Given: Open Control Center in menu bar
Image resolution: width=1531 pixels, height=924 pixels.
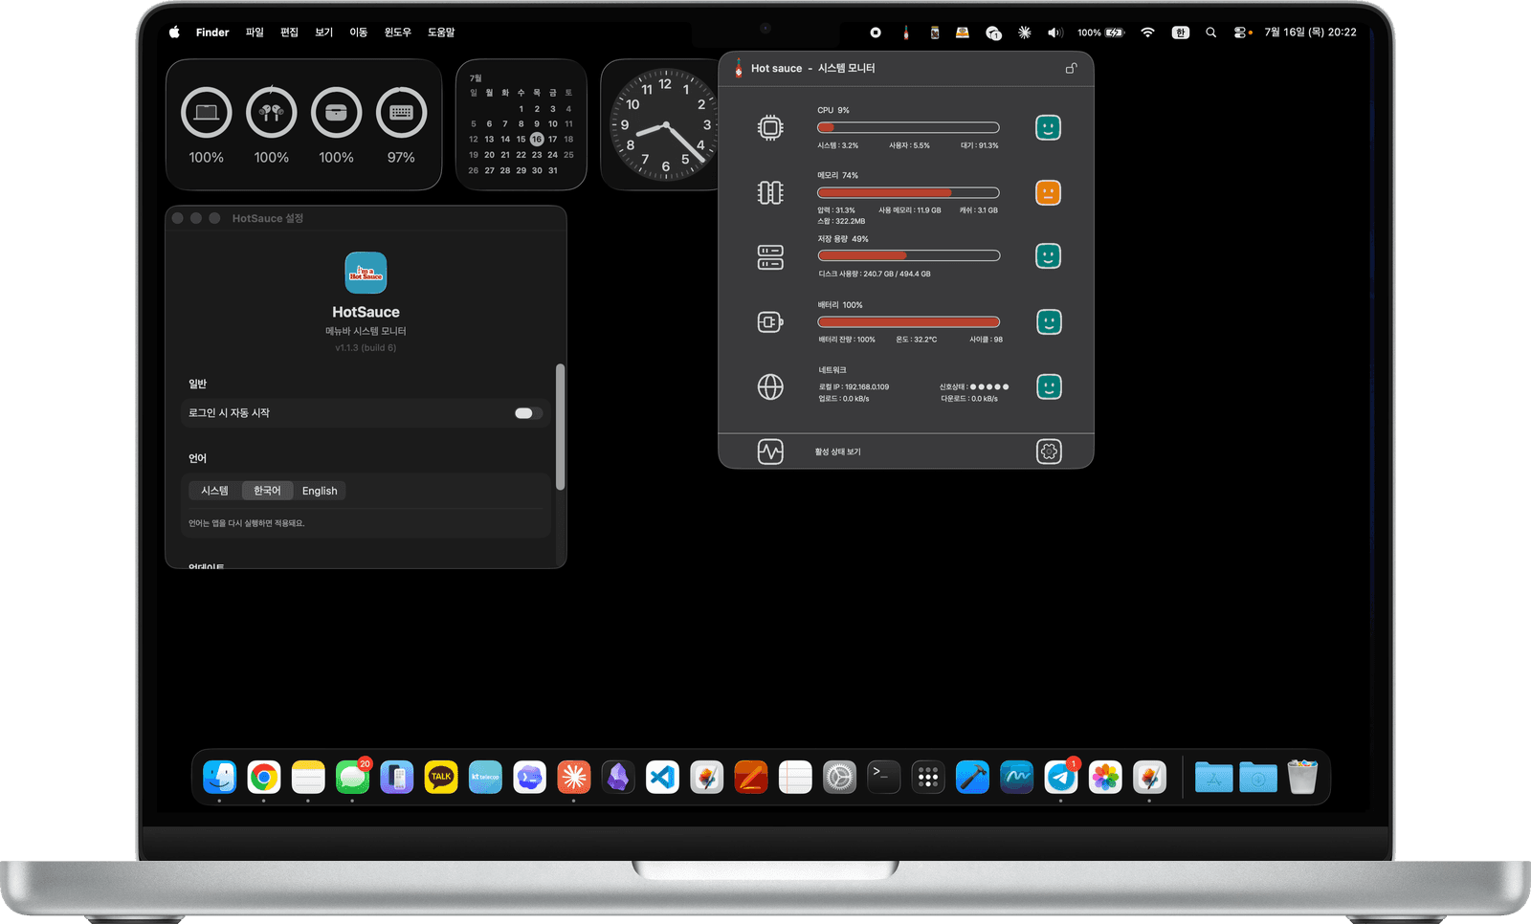Looking at the screenshot, I should click(1242, 33).
